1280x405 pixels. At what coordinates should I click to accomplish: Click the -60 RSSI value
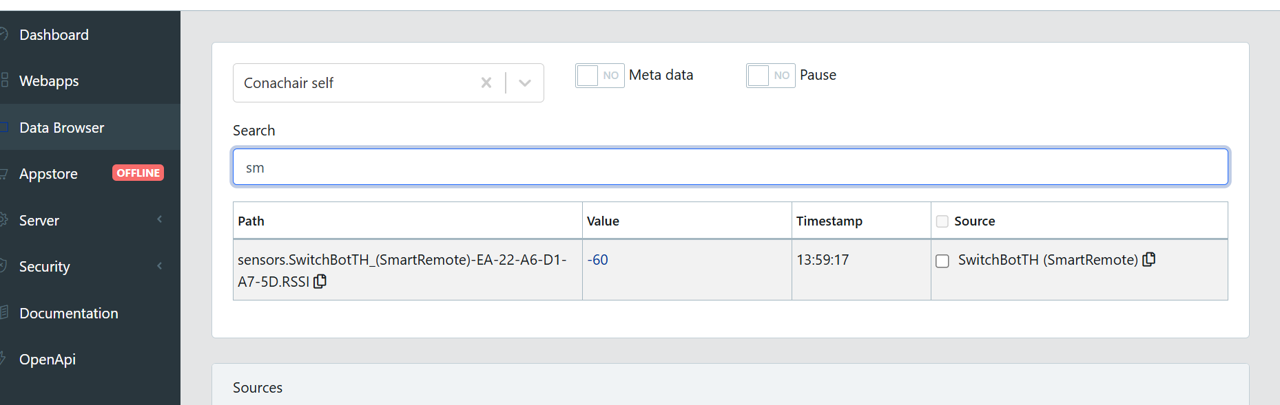(597, 260)
